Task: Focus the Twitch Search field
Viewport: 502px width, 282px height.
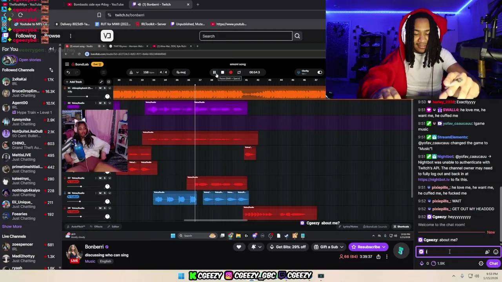Action: point(246,36)
